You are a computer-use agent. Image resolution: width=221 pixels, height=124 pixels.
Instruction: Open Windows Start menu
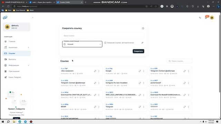point(3,122)
